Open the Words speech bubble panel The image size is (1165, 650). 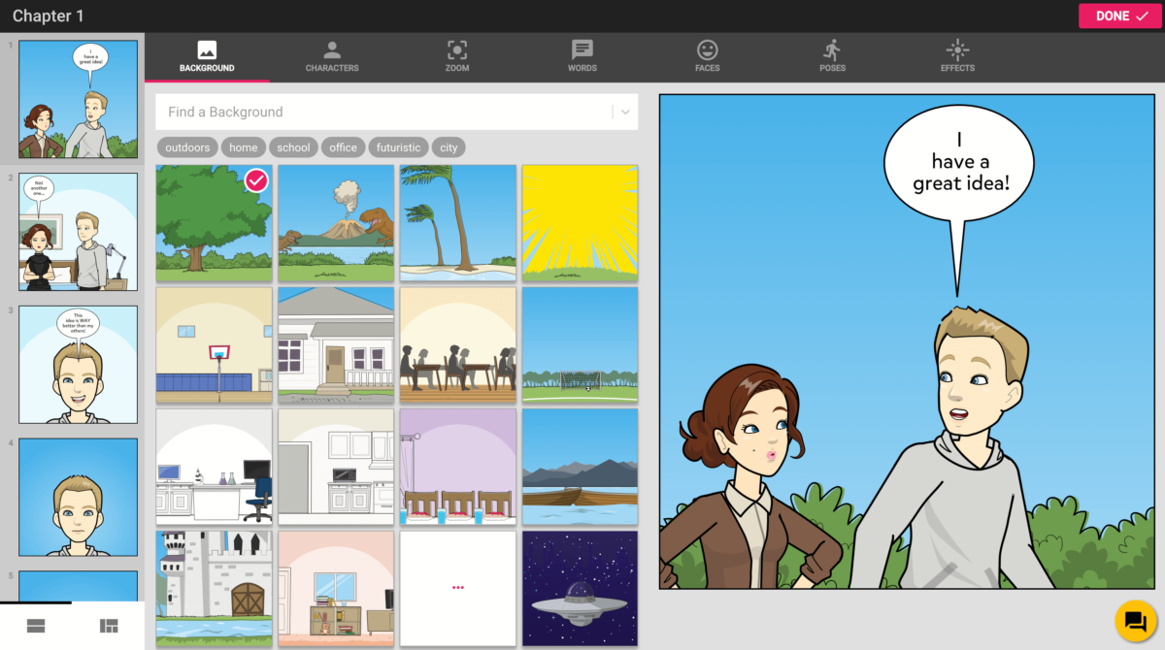582,55
